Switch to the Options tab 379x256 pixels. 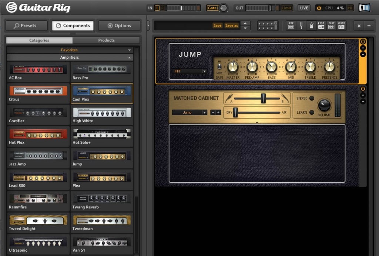pos(119,25)
